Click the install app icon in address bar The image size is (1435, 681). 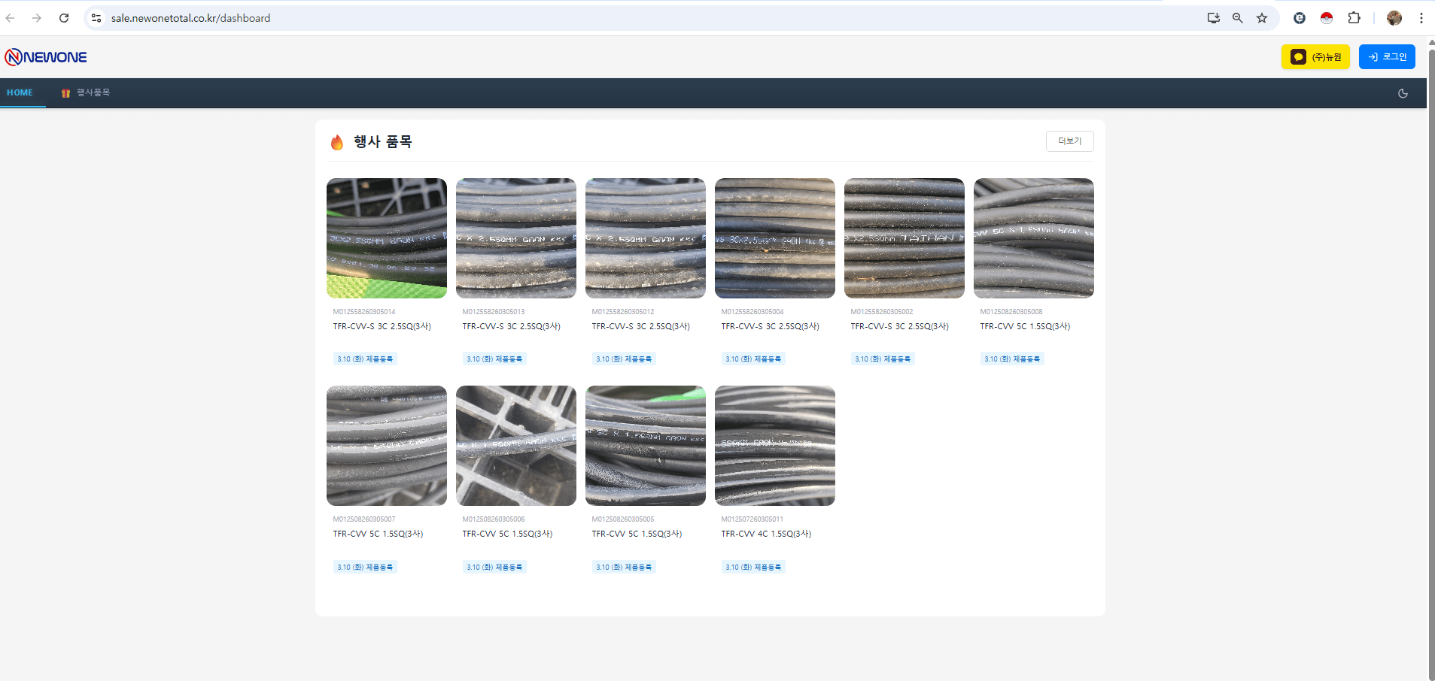(1213, 18)
